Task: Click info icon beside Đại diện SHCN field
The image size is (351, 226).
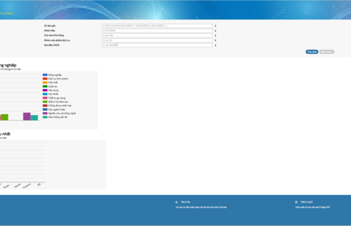Action: pos(215,45)
